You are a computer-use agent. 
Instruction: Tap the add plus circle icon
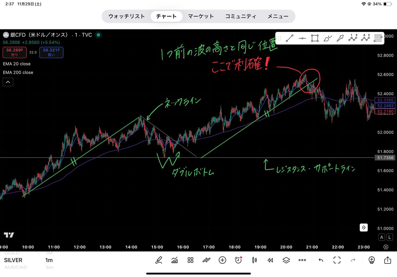click(x=222, y=260)
